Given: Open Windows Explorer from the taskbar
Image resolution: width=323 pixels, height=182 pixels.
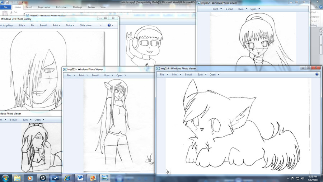Looking at the screenshot, I should [18, 178].
